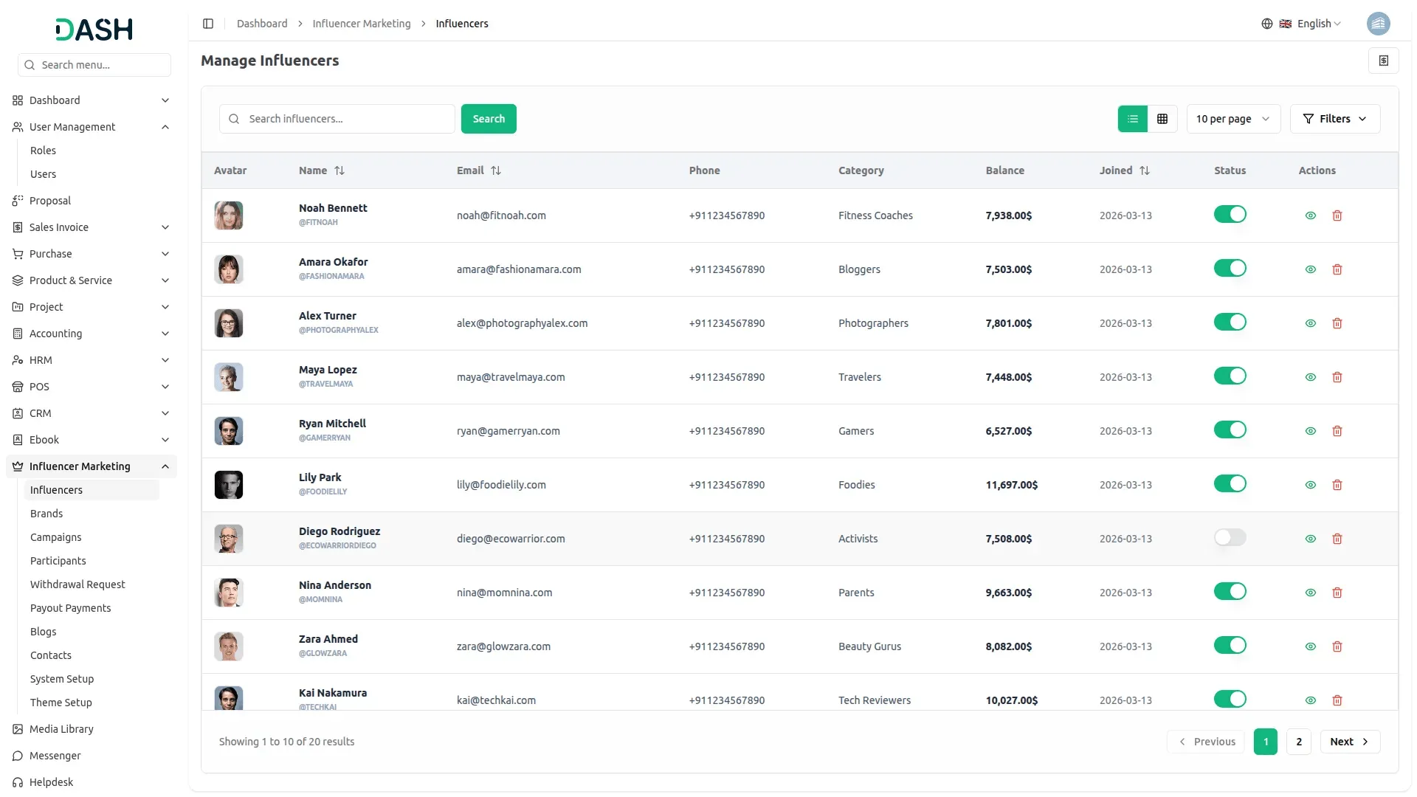Image resolution: width=1417 pixels, height=797 pixels.
Task: Open the top-right document icon button
Action: 1383,61
